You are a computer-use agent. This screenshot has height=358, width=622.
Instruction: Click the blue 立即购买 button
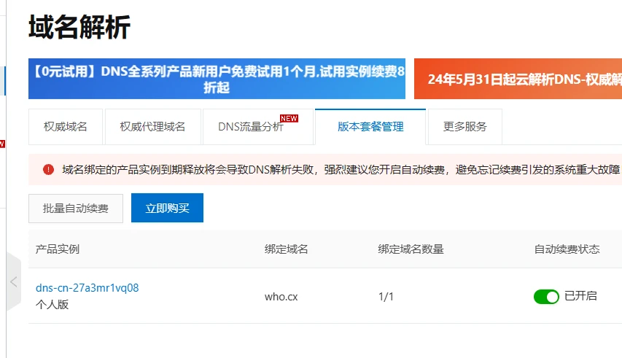coord(167,208)
